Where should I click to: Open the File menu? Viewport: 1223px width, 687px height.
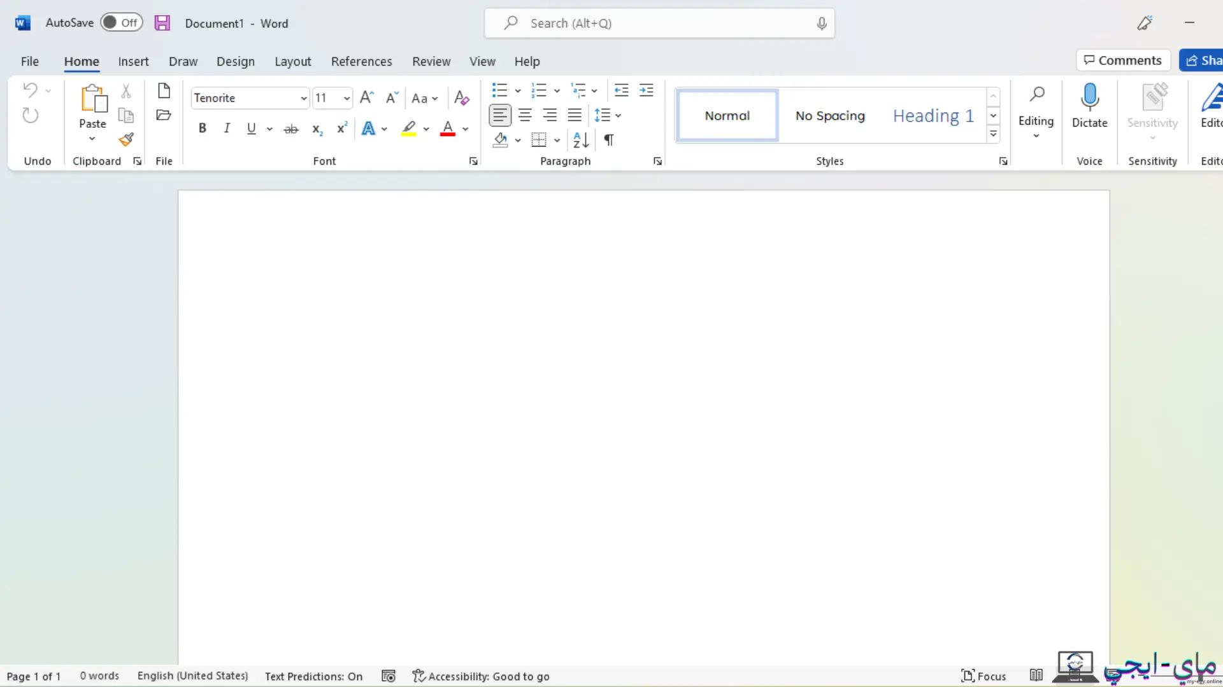(30, 62)
